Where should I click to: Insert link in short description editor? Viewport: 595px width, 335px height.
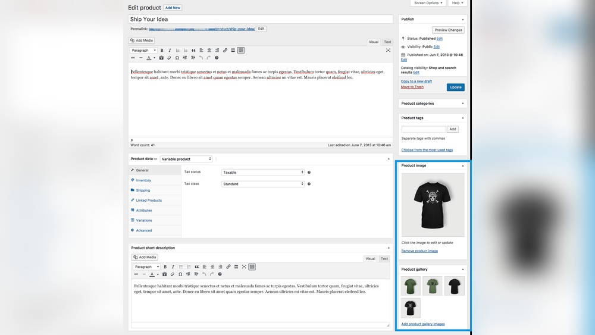tap(228, 267)
